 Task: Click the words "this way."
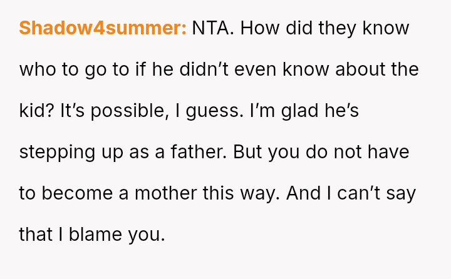coord(241,193)
